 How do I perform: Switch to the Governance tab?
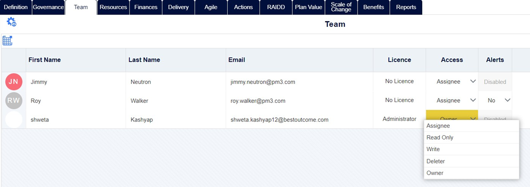[48, 7]
